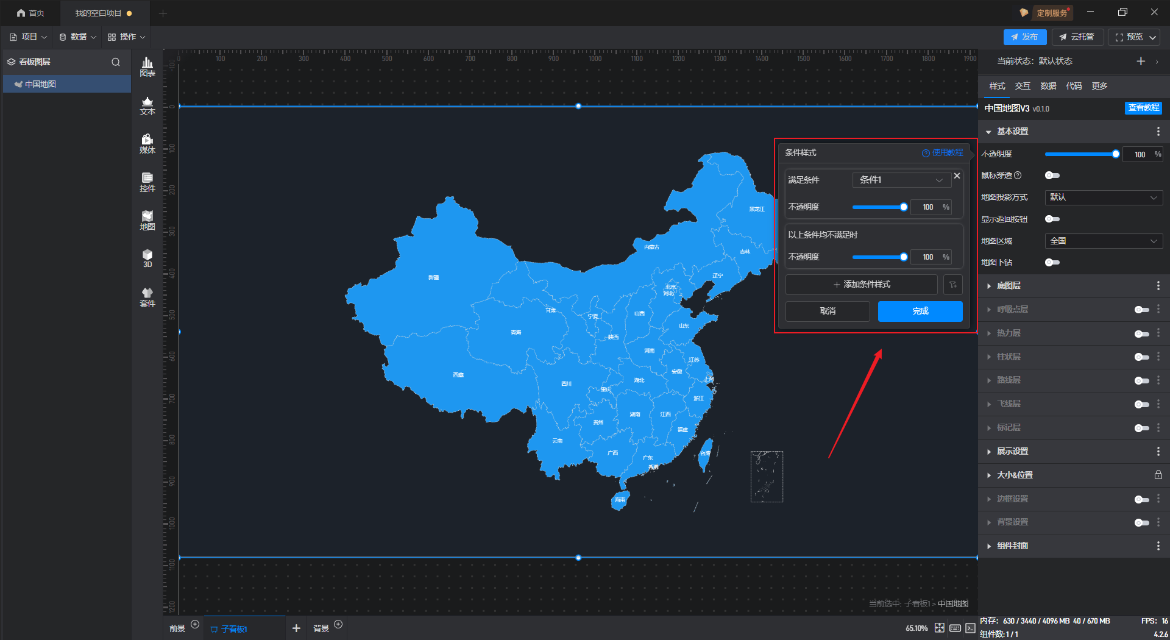Switch to the 更多 tab
The height and width of the screenshot is (640, 1170).
1099,86
